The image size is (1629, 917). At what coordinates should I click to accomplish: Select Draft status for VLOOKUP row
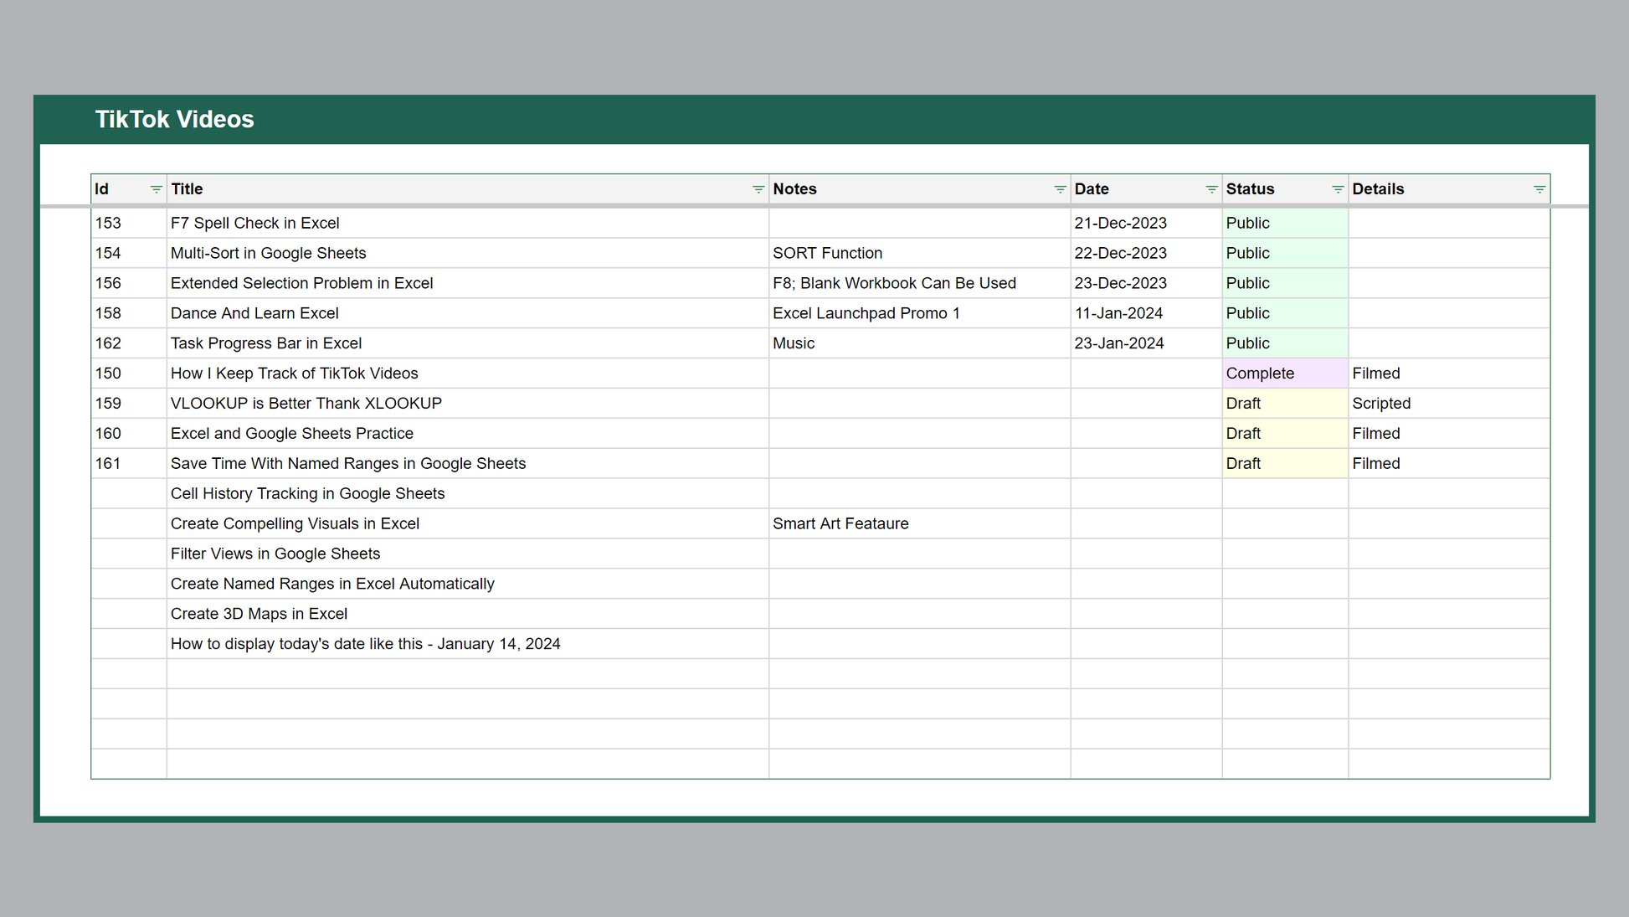pos(1283,404)
